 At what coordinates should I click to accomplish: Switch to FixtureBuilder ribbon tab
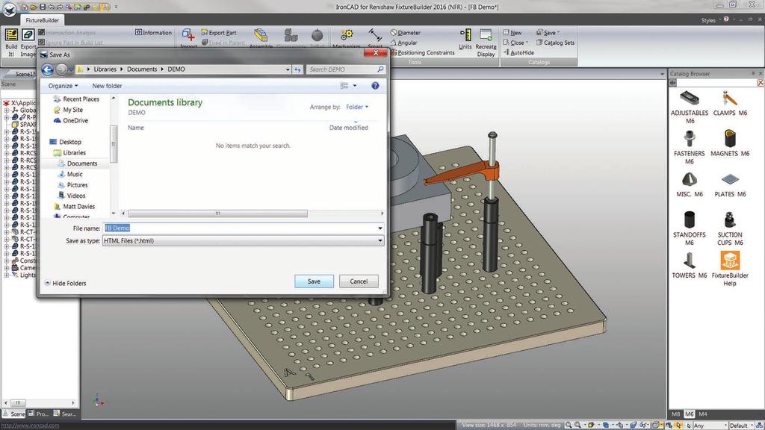[x=42, y=20]
